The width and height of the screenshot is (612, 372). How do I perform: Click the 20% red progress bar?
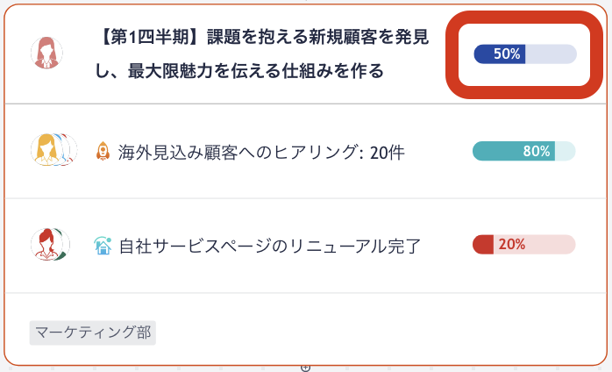point(523,245)
